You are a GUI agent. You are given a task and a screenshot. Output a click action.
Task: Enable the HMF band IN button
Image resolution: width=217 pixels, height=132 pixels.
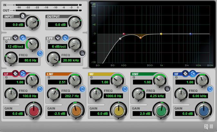click(167, 89)
